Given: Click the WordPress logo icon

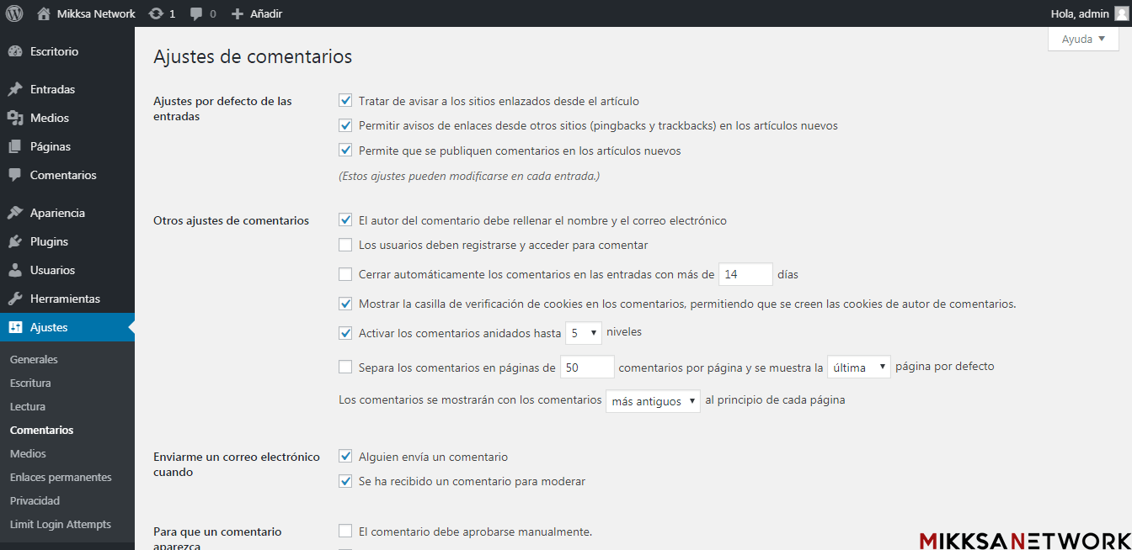Looking at the screenshot, I should pyautogui.click(x=14, y=13).
